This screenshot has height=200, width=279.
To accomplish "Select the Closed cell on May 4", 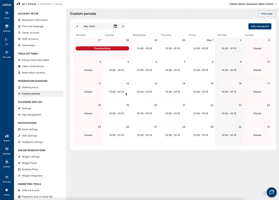I will pos(88,70).
